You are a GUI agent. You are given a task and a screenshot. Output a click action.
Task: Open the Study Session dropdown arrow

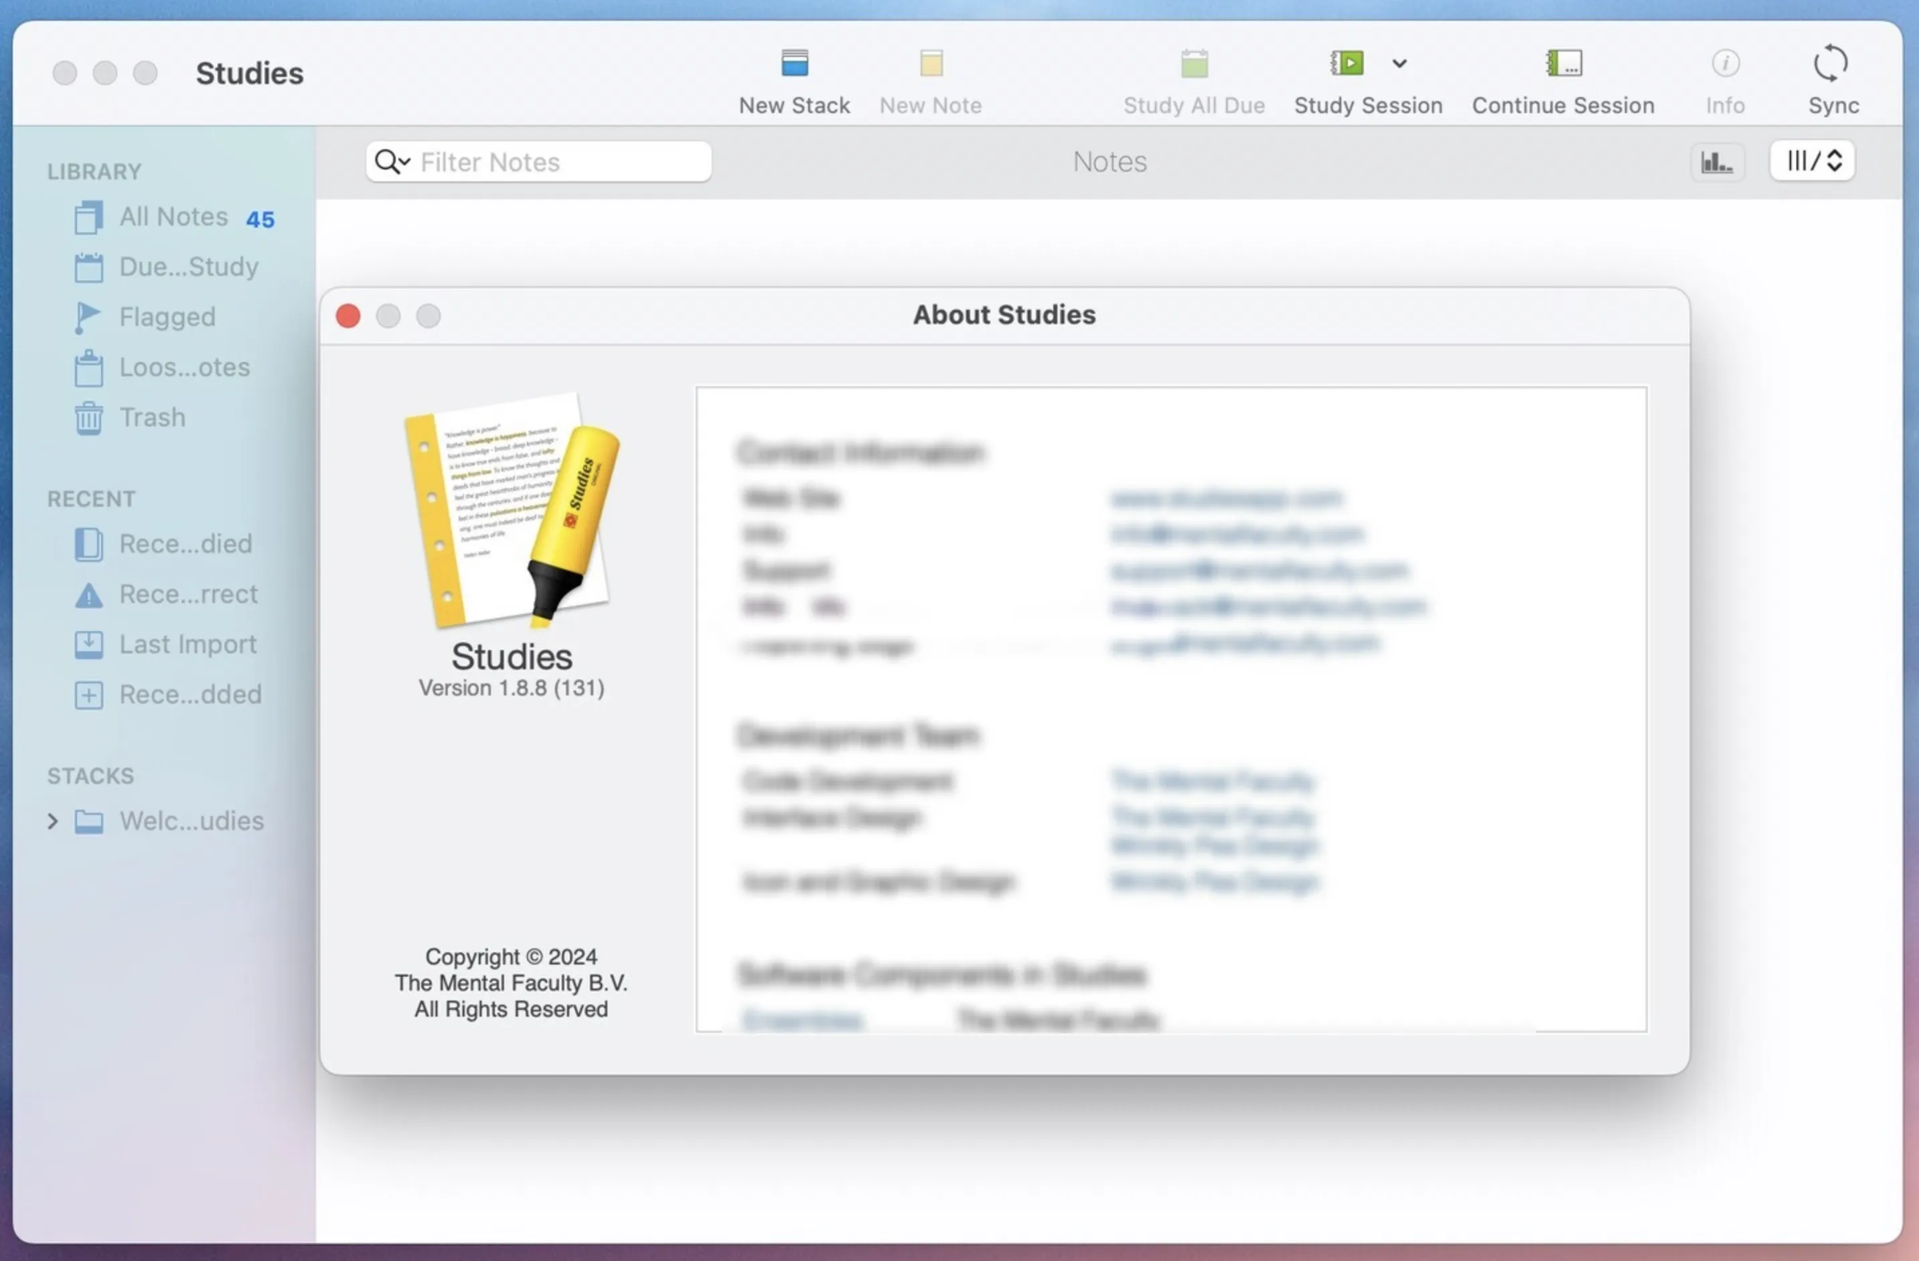[x=1399, y=63]
